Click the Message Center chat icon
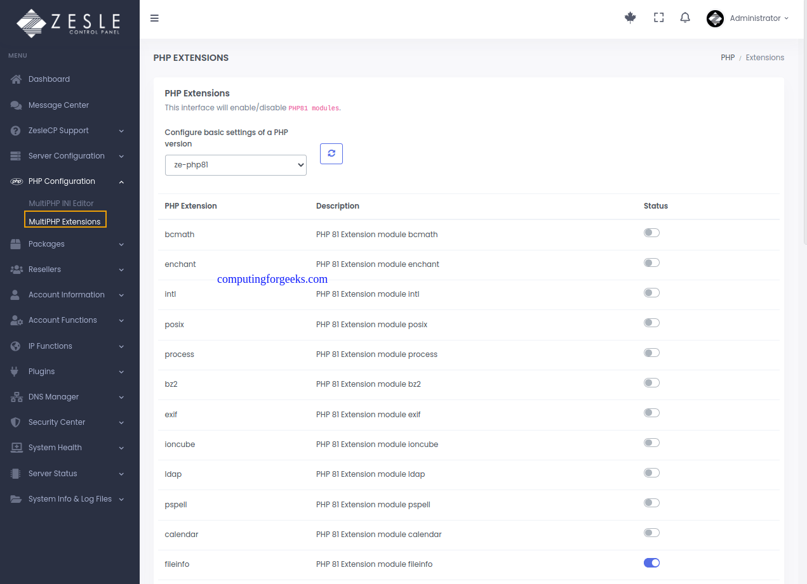The image size is (807, 584). (17, 105)
